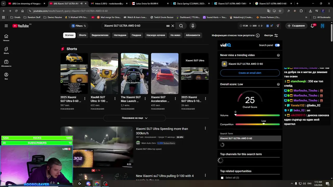Expand Показване на още shorts
Screen dimensions: 333x187
tap(135, 118)
